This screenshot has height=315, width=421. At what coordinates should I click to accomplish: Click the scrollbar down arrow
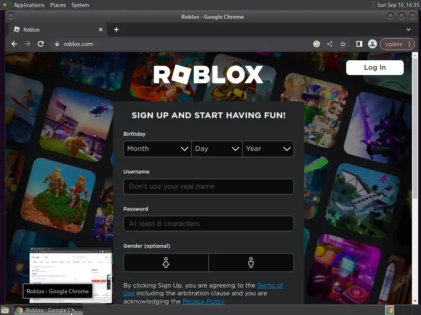point(415,301)
